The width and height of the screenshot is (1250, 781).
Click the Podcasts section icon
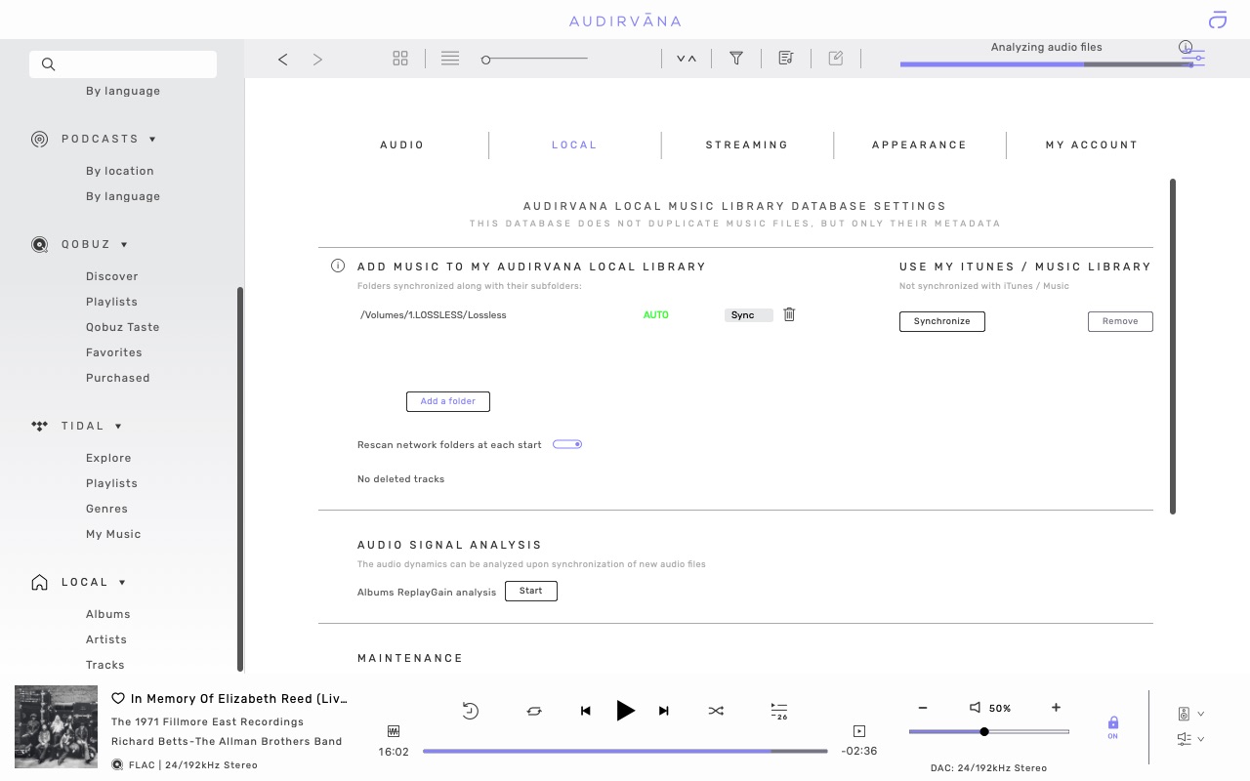click(x=40, y=140)
